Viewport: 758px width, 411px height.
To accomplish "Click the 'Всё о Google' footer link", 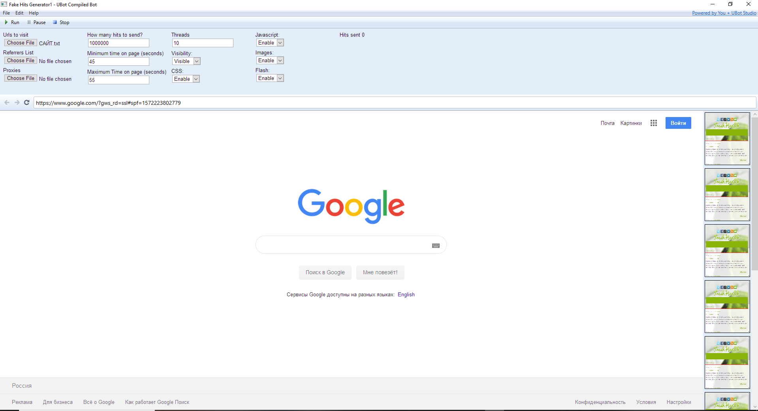I will pos(99,402).
